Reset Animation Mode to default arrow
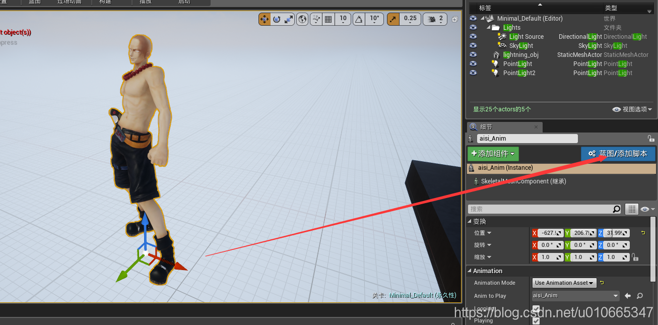The width and height of the screenshot is (658, 325). [602, 283]
